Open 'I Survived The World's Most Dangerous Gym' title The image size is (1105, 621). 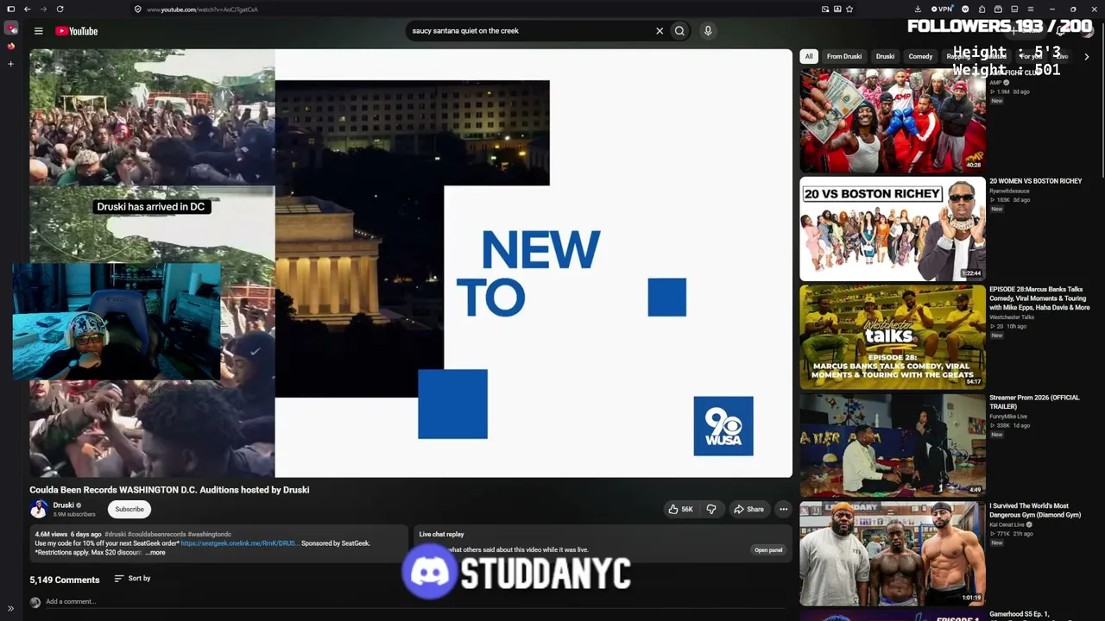(1035, 511)
